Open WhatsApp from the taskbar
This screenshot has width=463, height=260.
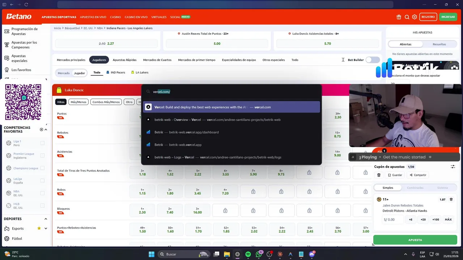(259, 254)
